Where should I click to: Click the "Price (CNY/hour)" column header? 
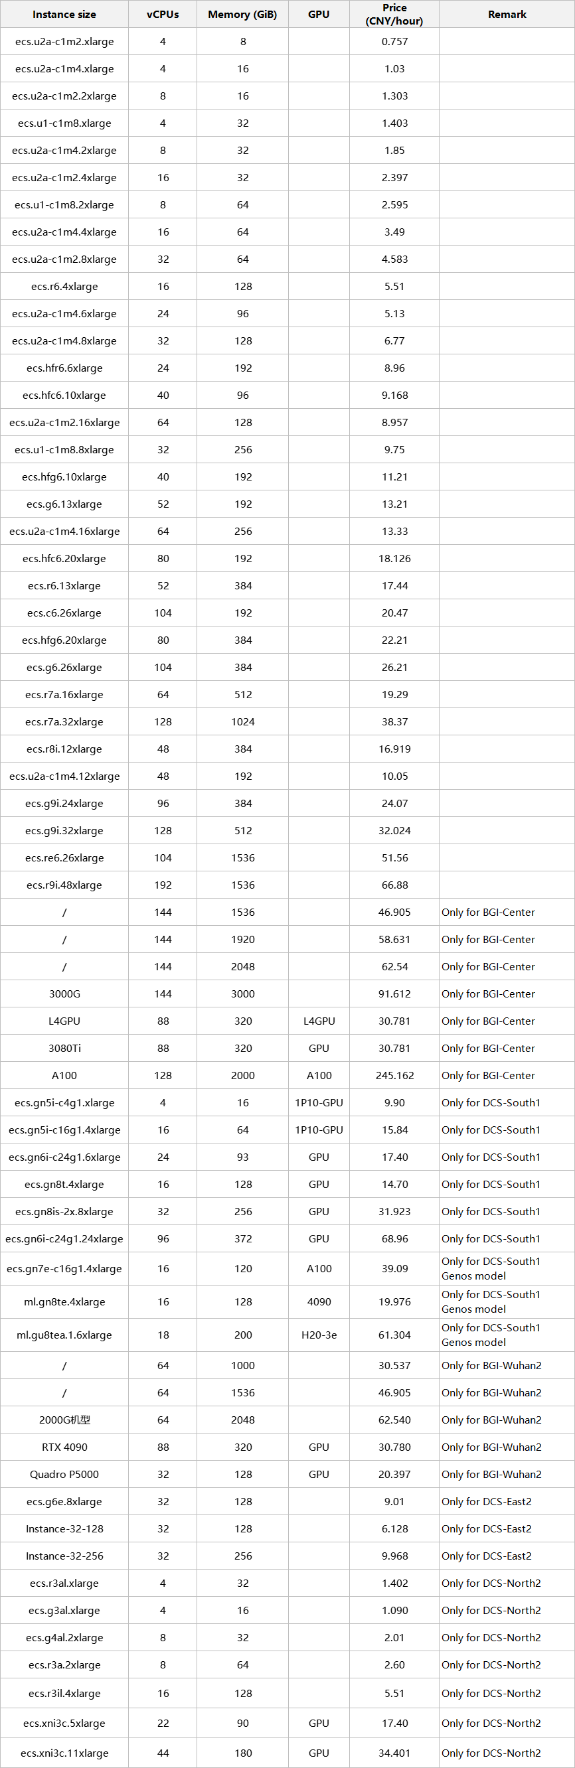click(394, 15)
